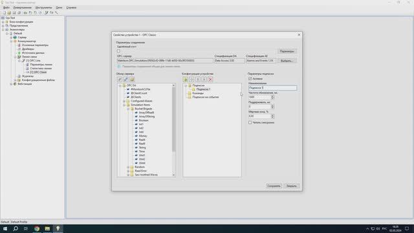Expand the Read Error folder
414x233 pixels.
pos(128,171)
